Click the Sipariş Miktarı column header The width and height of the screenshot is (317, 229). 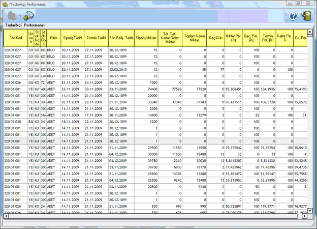click(146, 38)
